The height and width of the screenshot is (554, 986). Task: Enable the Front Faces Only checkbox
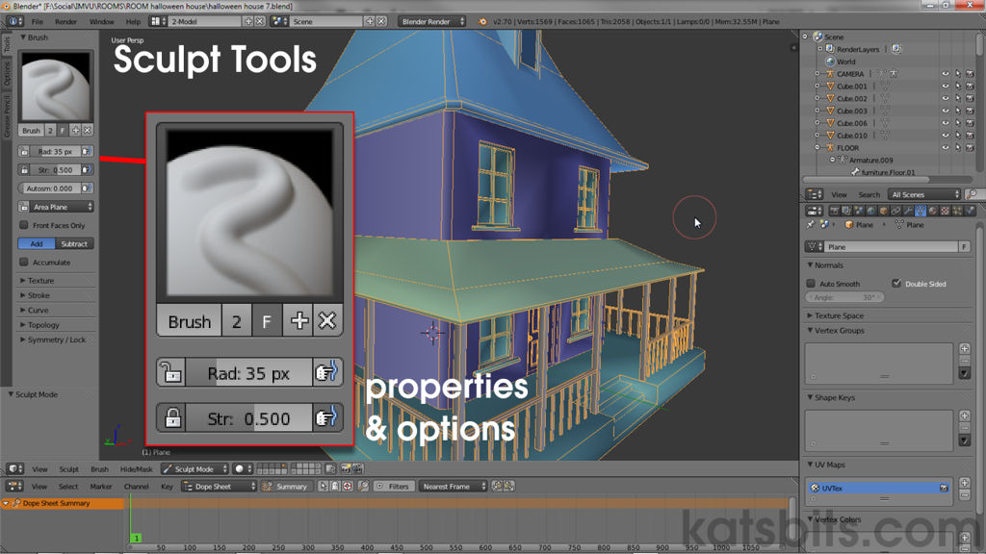pos(24,225)
